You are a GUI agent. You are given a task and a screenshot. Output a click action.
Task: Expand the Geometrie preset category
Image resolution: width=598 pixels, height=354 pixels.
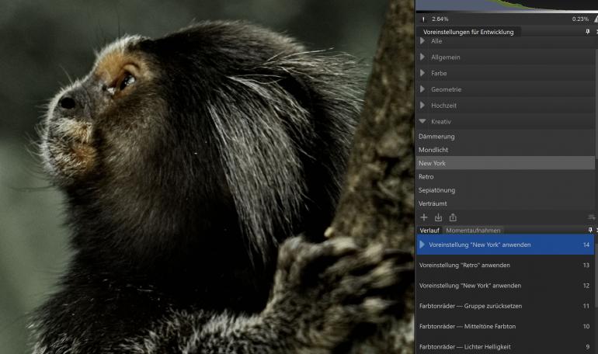coord(422,89)
